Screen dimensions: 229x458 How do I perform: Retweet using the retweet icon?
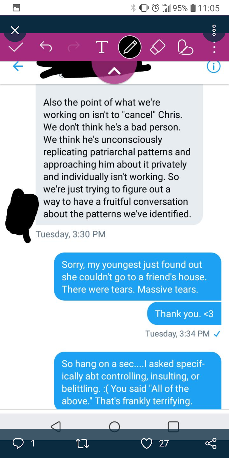(x=82, y=443)
